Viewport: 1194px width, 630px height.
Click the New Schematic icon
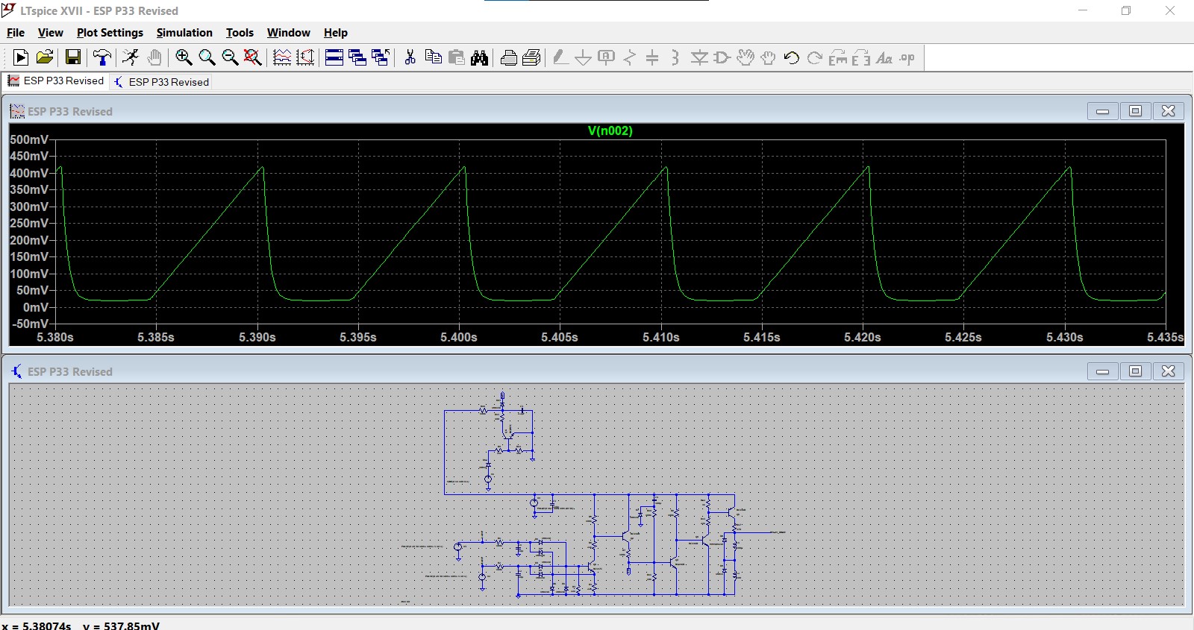tap(21, 57)
